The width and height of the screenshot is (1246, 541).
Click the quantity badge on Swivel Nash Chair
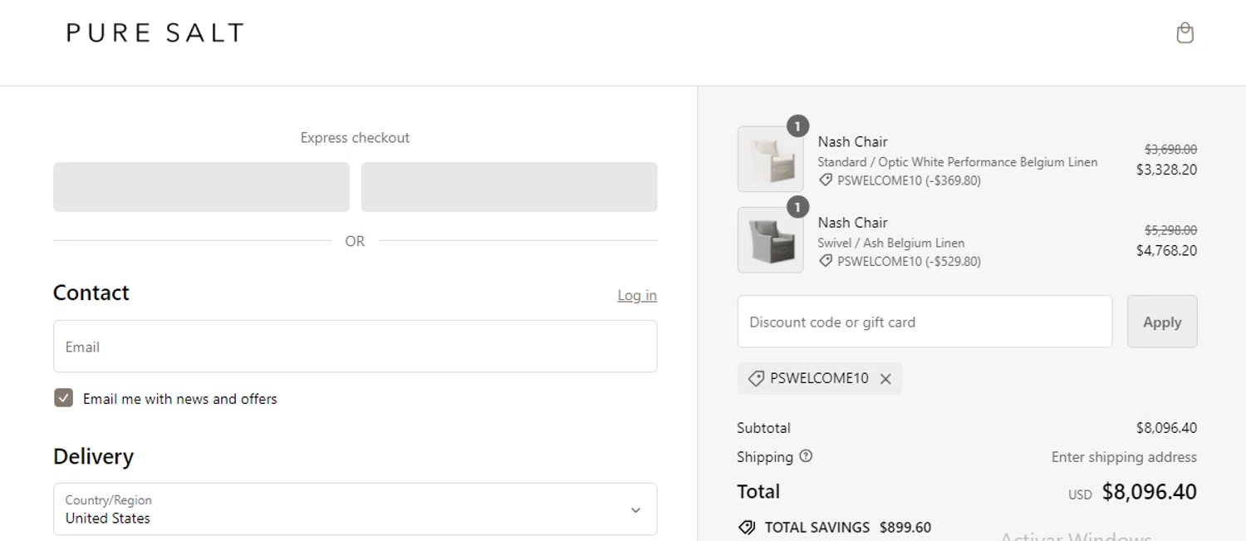pos(797,207)
